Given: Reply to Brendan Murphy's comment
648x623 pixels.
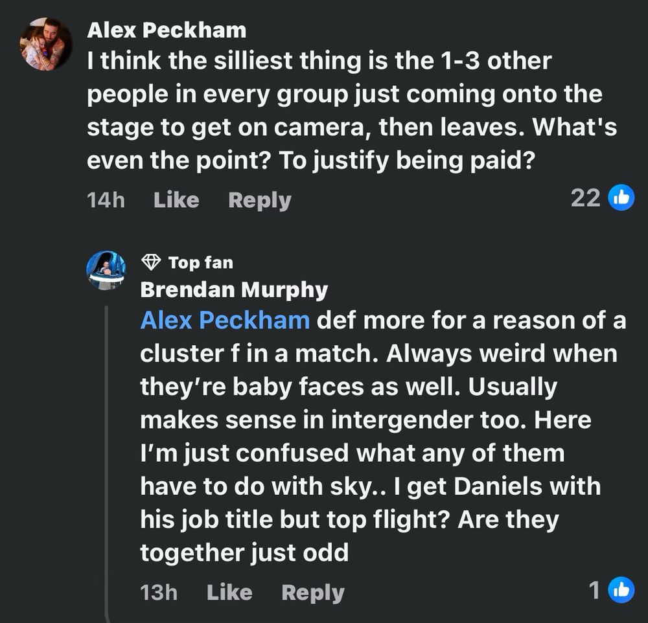Looking at the screenshot, I should point(313,592).
